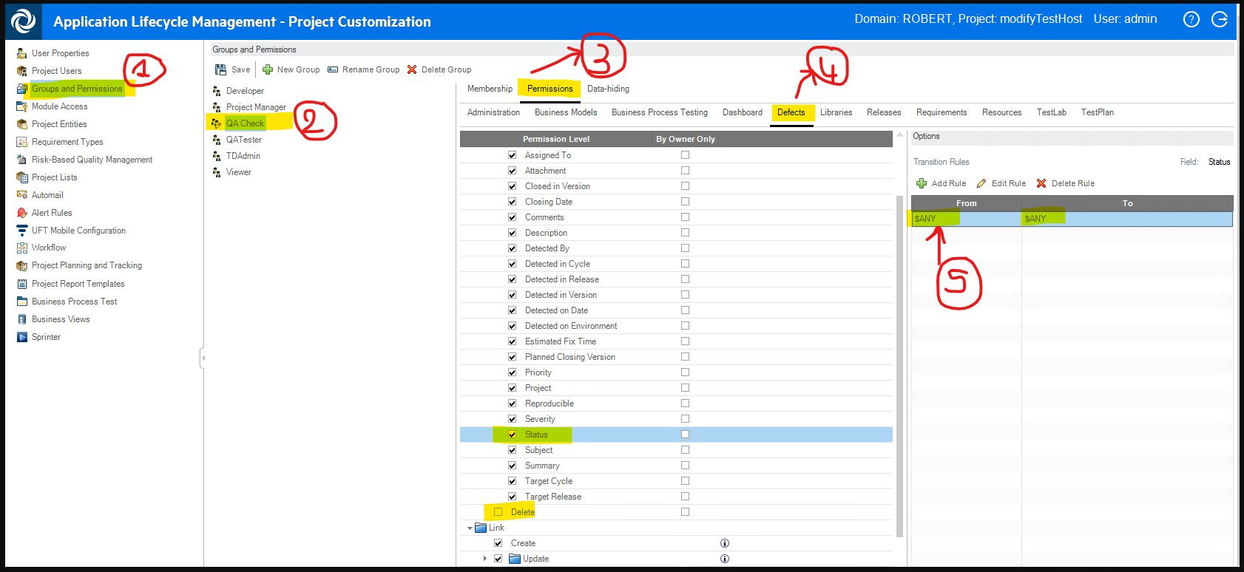Click the logout icon in header
The width and height of the screenshot is (1244, 572).
point(1220,20)
